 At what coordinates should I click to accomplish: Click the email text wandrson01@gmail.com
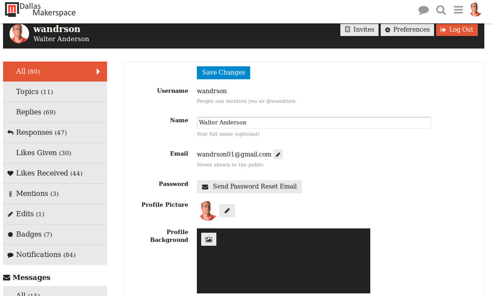tap(234, 154)
